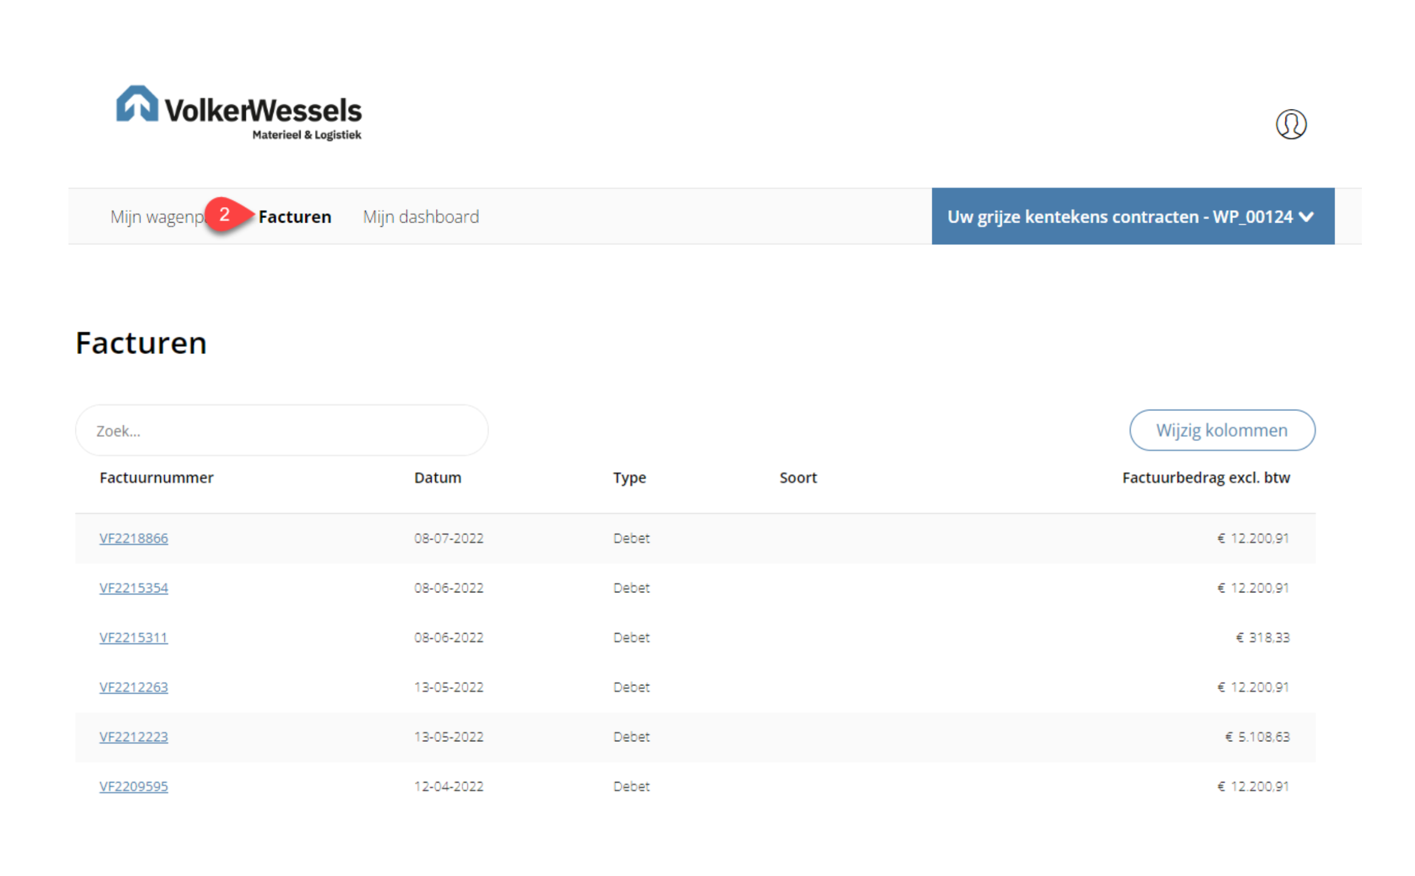
Task: Click the € 12.200,91 amount for VF2212263
Action: (x=1253, y=687)
